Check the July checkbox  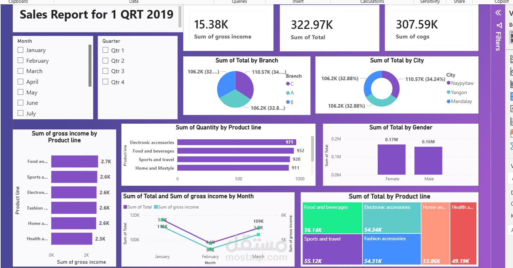tap(21, 113)
